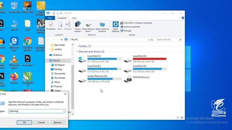Click the up one level arrow
Viewport: 232px width, 130px height.
tap(62, 40)
